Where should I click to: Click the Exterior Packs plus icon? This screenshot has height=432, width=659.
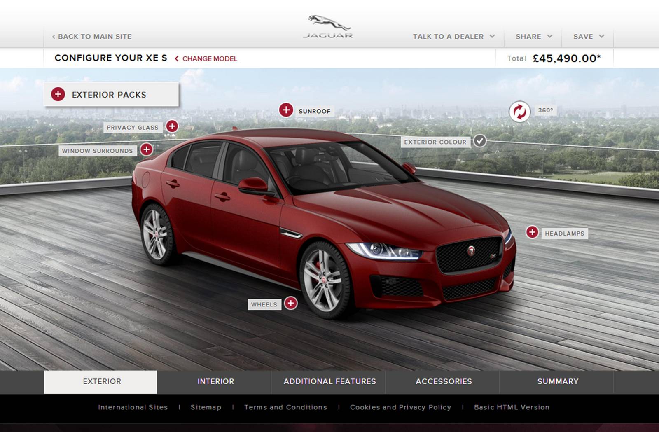pos(58,94)
